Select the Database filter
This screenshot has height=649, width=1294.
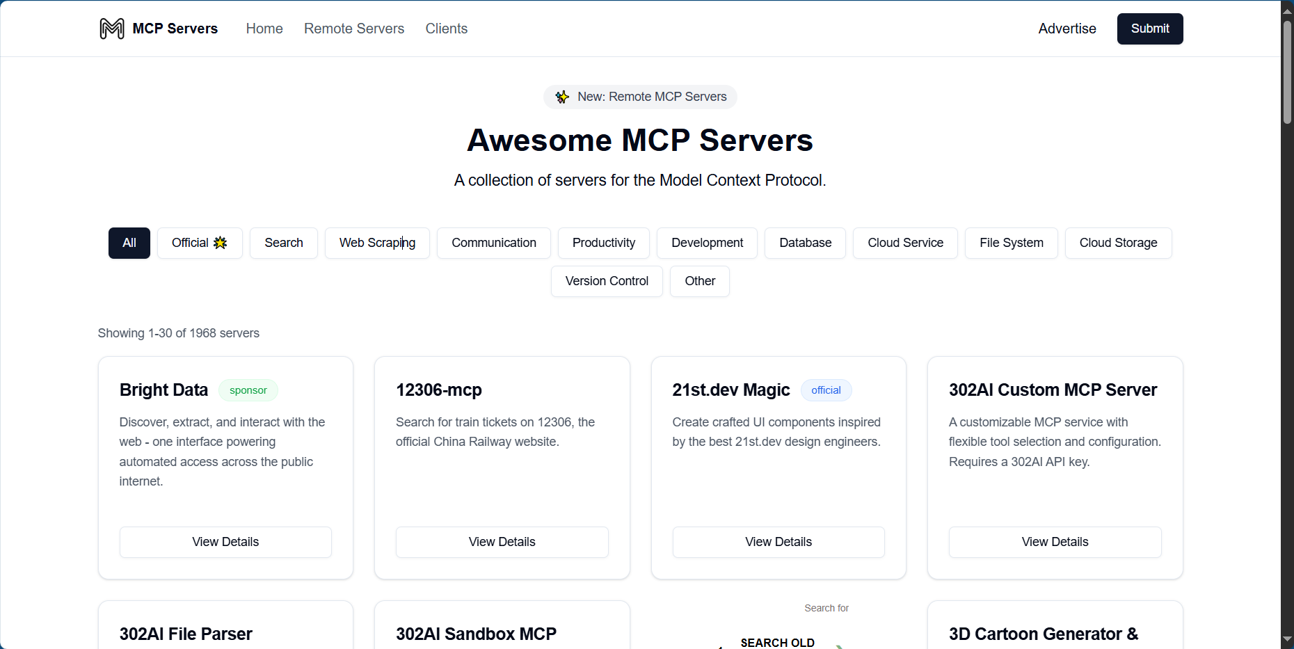[x=805, y=243]
